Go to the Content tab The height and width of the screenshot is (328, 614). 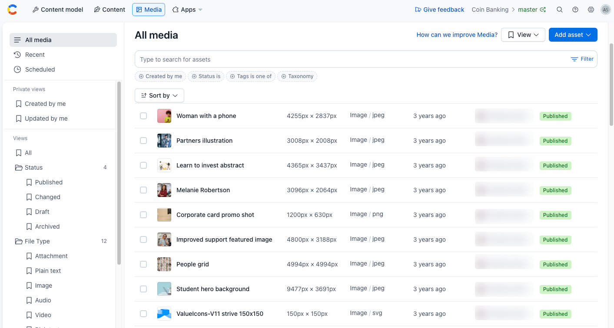(x=109, y=10)
